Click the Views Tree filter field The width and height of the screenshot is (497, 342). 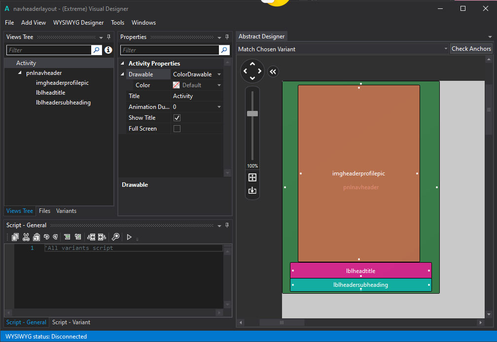[49, 50]
